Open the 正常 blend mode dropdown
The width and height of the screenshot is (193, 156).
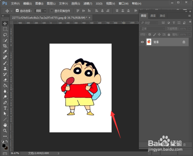tap(152, 29)
